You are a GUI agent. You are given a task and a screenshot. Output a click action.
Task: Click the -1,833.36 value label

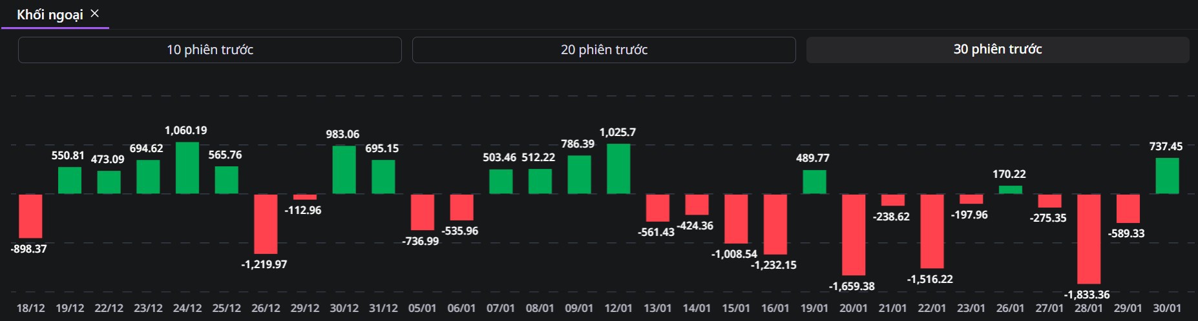click(1087, 295)
